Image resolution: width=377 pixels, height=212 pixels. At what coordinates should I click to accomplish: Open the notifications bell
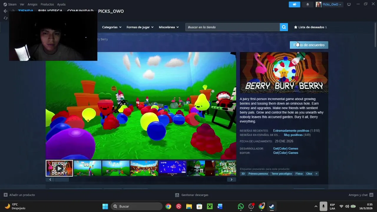coord(308,4)
